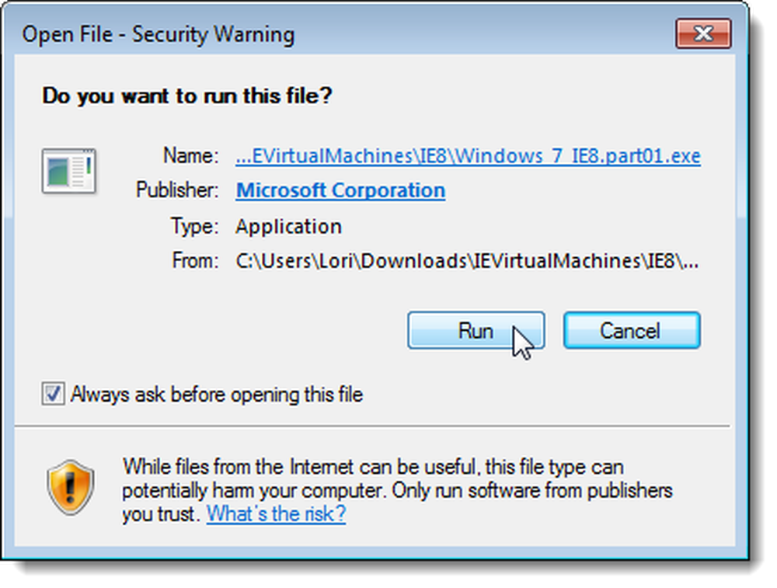The height and width of the screenshot is (588, 777).
Task: Close the Security Warning dialog
Action: point(703,33)
